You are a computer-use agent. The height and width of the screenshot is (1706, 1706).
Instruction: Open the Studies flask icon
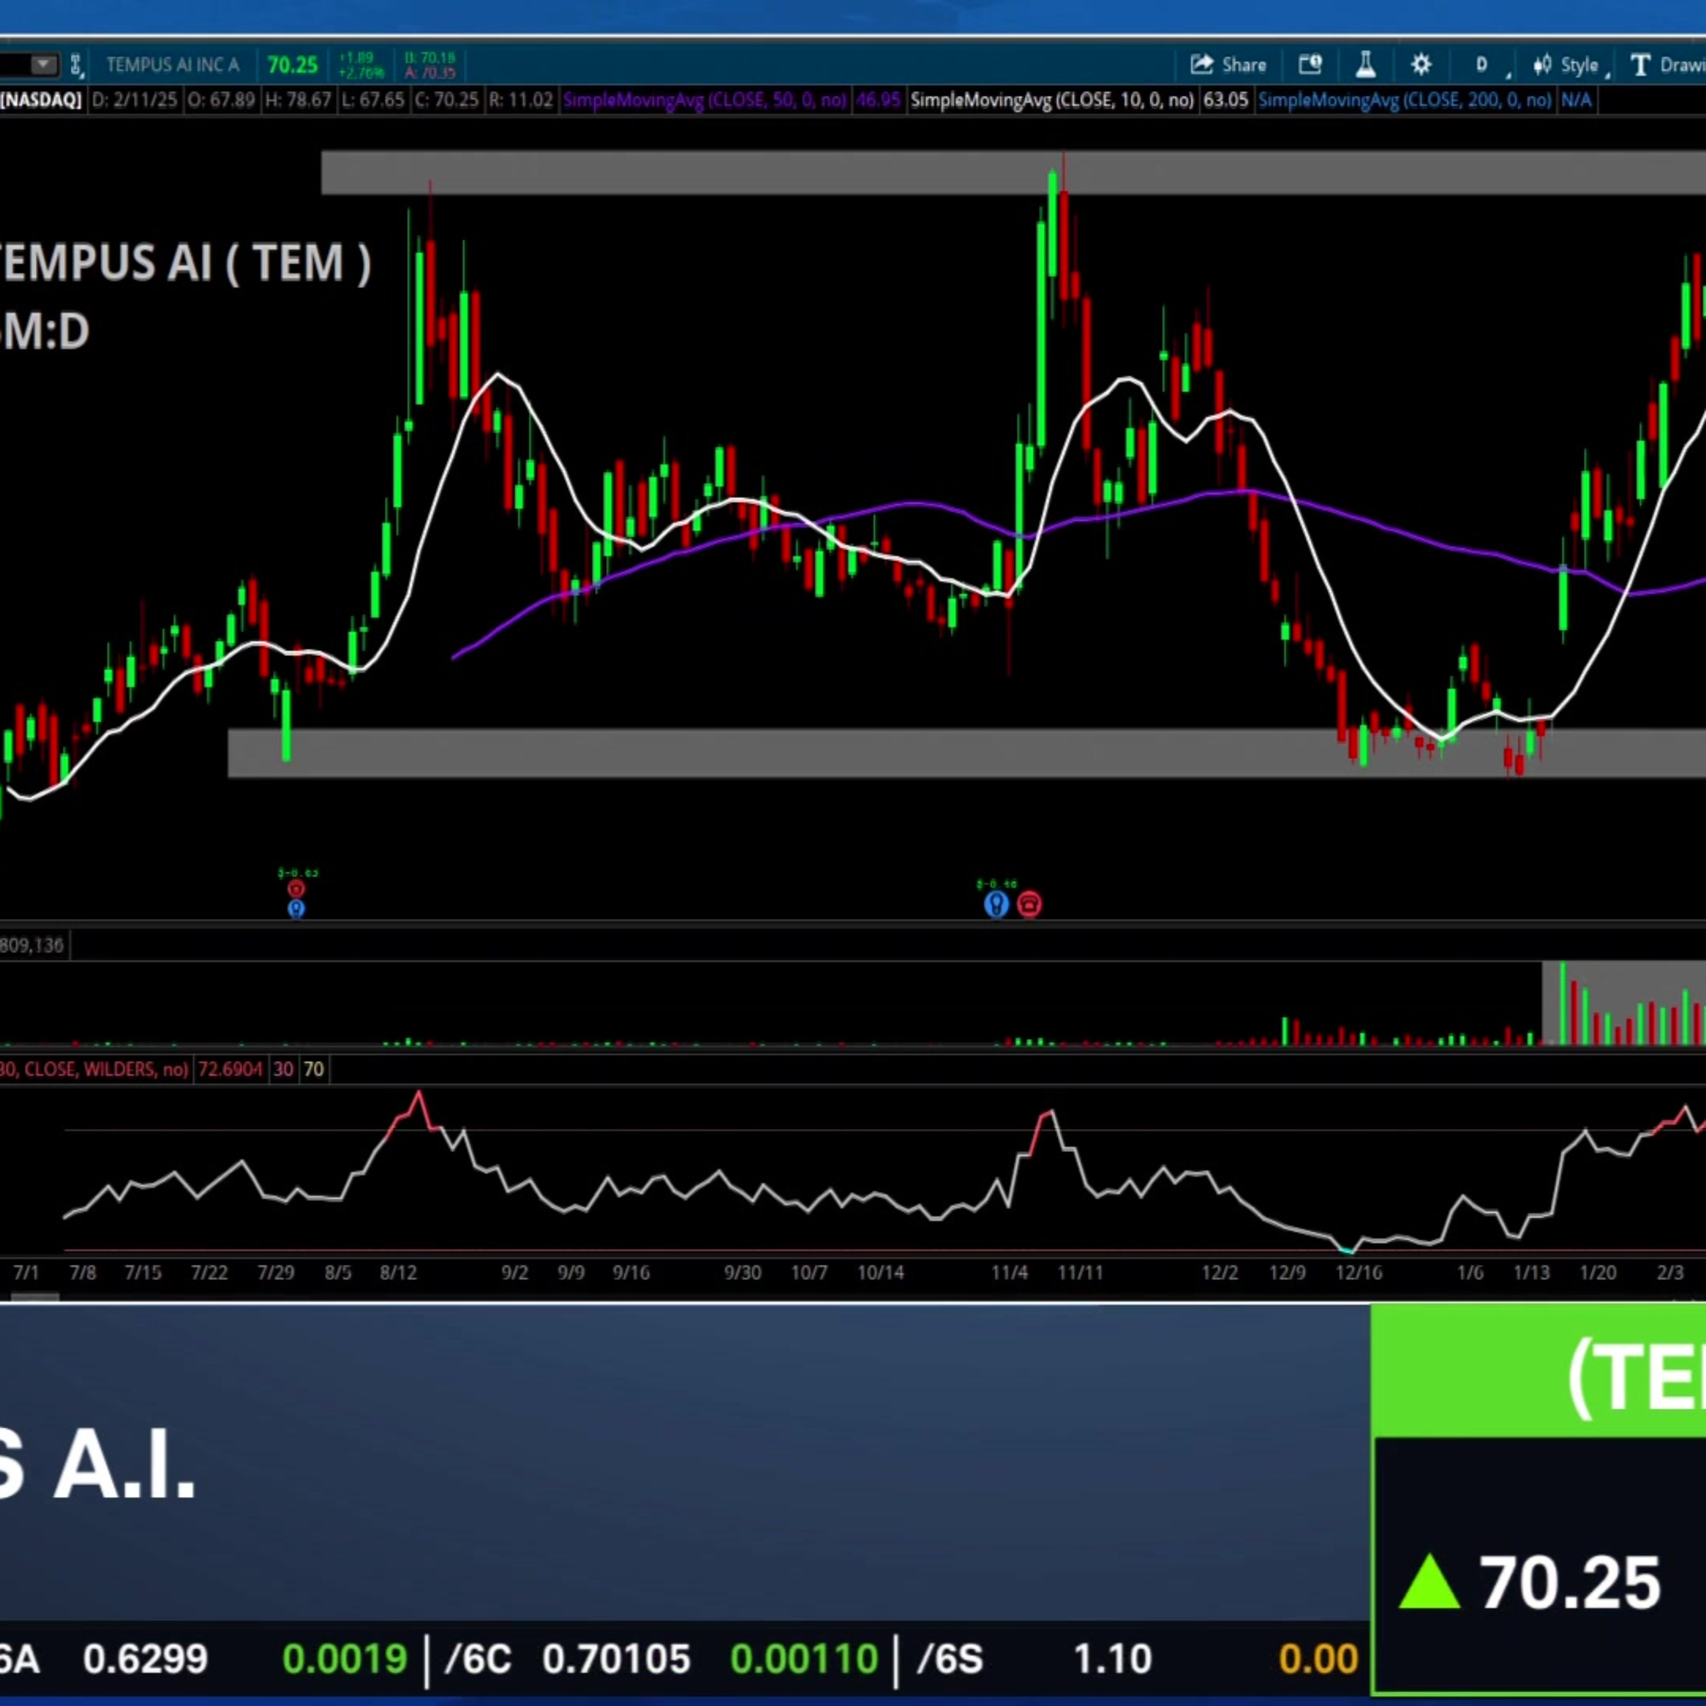point(1365,64)
